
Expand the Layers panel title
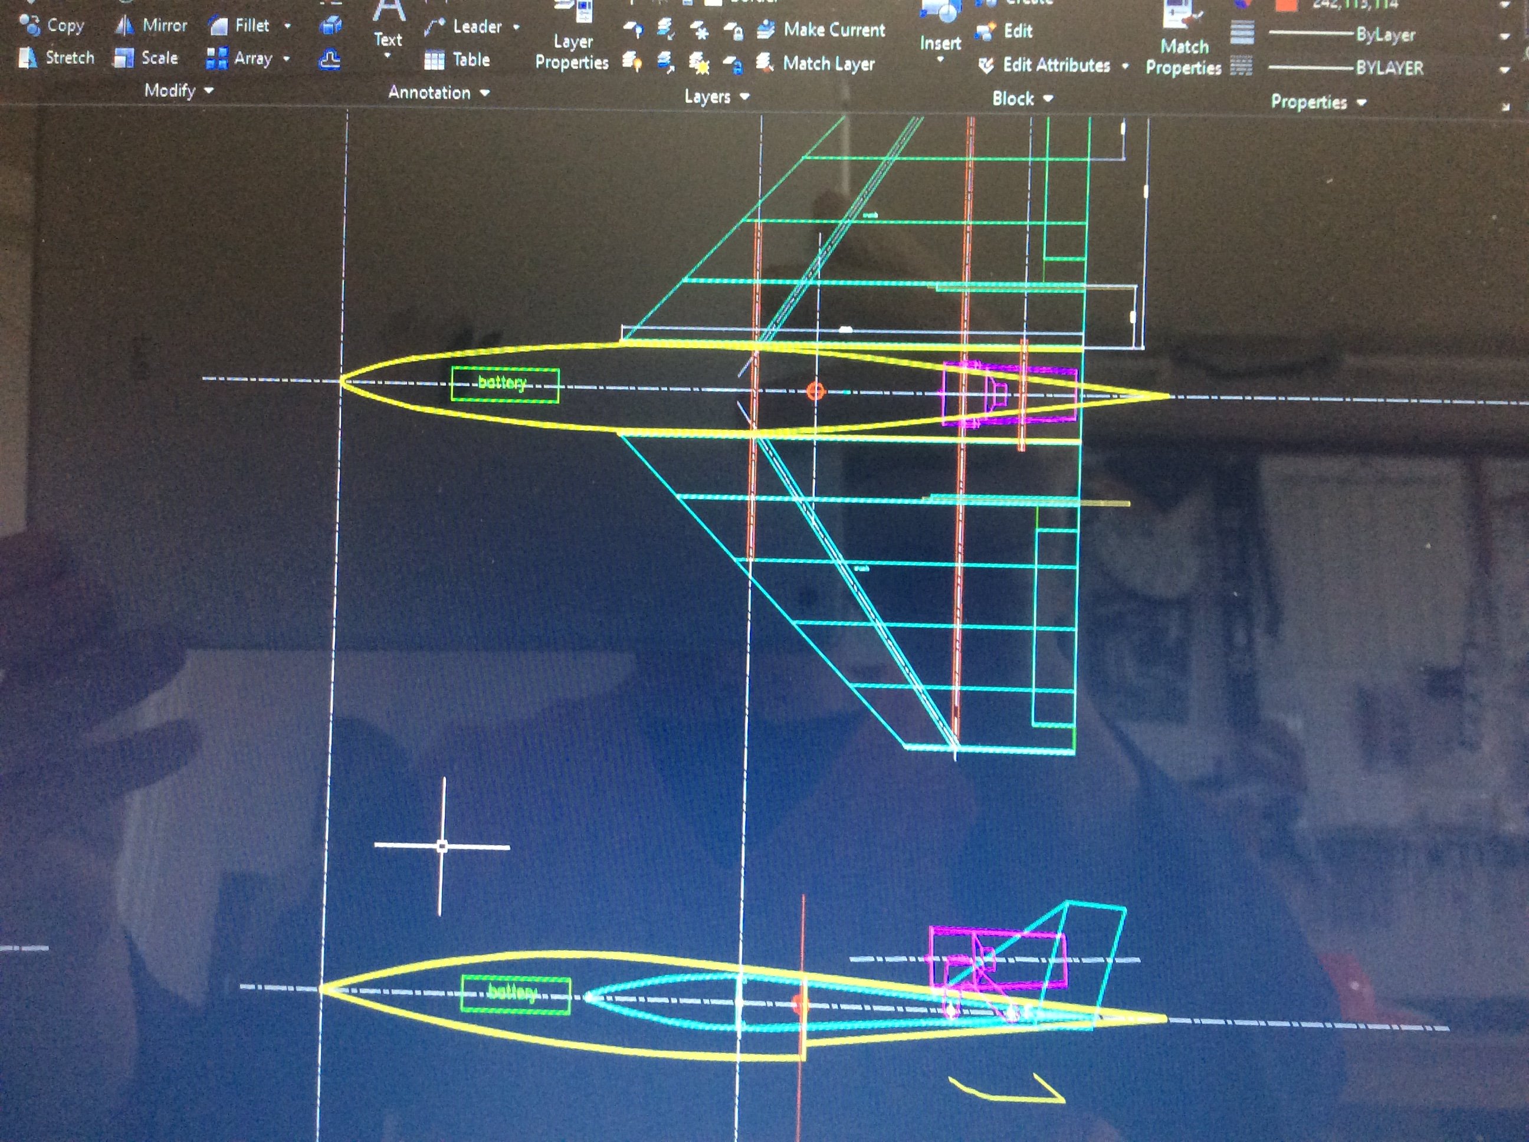point(717,97)
